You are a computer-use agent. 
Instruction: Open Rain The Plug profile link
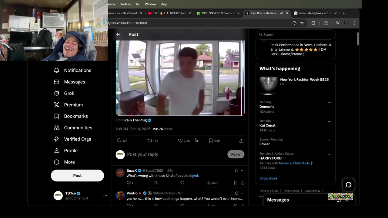pyautogui.click(x=135, y=120)
